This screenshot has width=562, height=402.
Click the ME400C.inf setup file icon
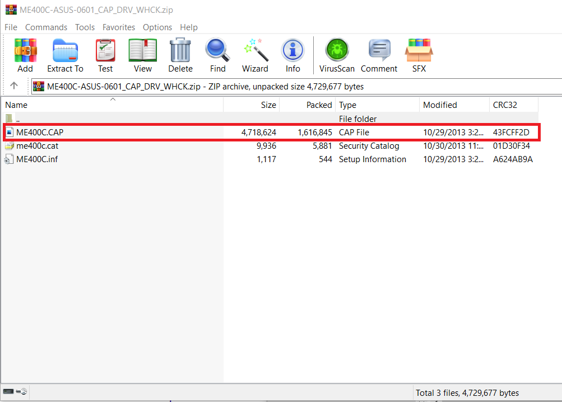coord(9,159)
